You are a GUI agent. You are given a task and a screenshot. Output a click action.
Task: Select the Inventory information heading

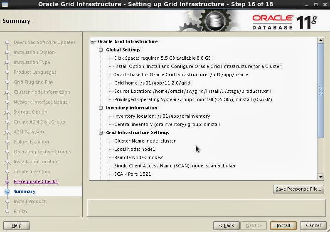pos(131,108)
